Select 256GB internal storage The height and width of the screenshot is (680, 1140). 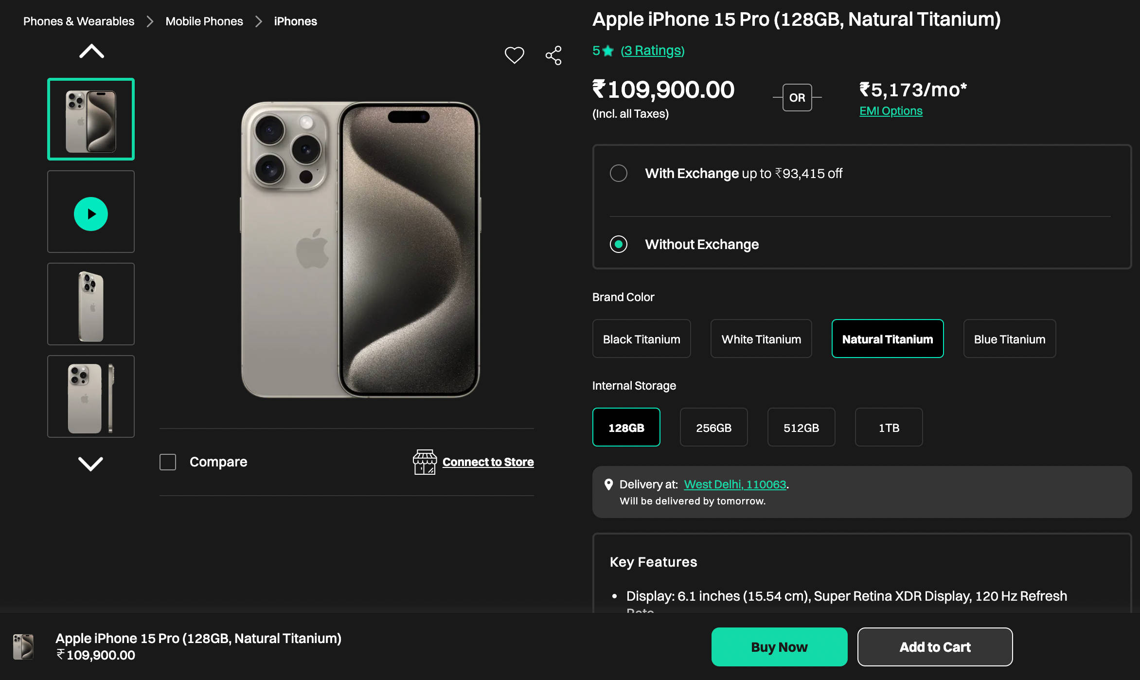tap(713, 428)
